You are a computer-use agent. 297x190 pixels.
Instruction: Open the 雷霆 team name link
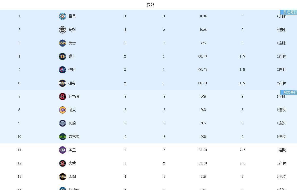(x=72, y=16)
